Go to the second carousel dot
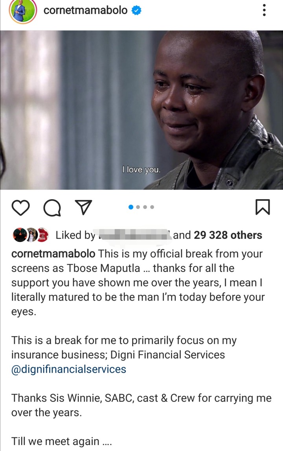This screenshot has width=283, height=451. [138, 207]
